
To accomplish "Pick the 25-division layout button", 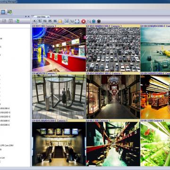I will point(50,21).
